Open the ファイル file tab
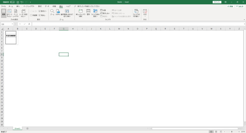Viewport: 246px width, 133px height. [3, 6]
